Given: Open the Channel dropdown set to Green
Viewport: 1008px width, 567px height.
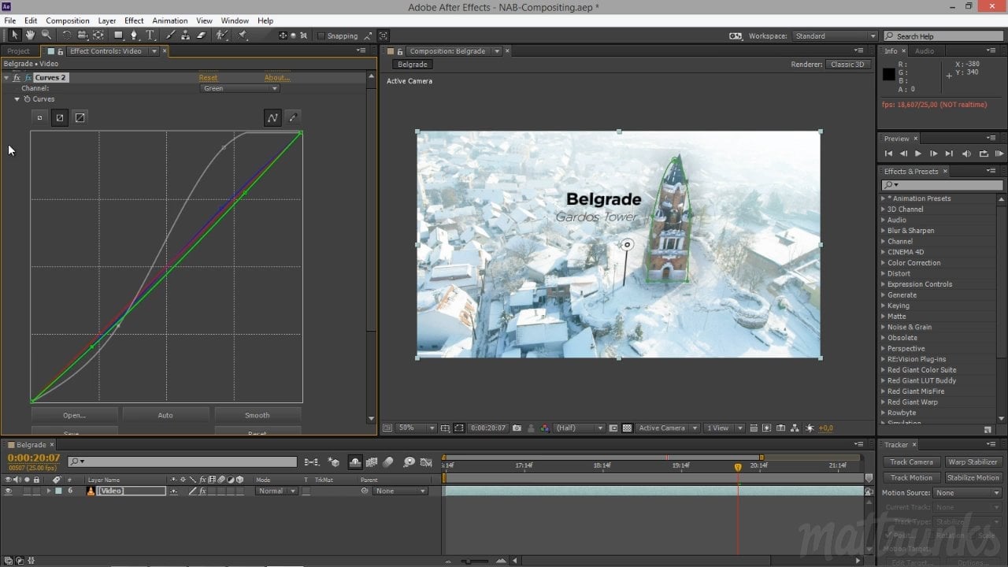Looking at the screenshot, I should click(x=240, y=88).
